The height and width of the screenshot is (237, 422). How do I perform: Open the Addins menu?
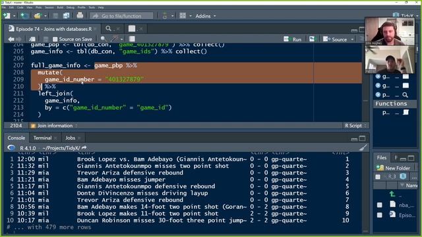click(x=205, y=16)
